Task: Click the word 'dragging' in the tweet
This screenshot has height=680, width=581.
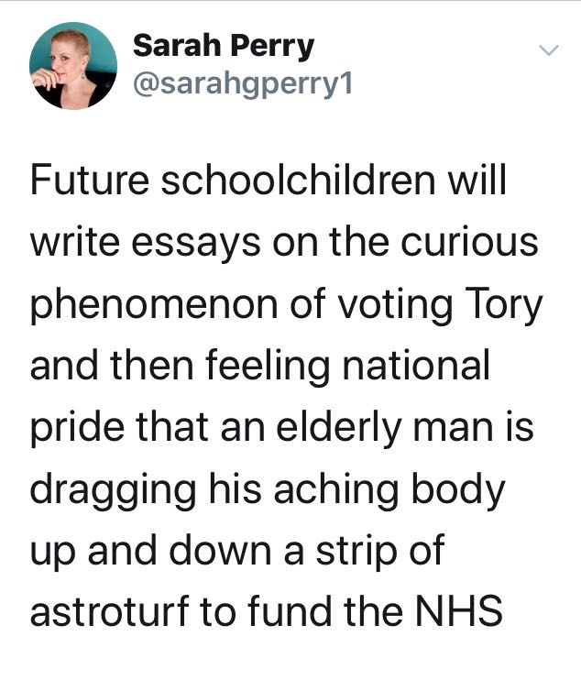Action: tap(113, 491)
